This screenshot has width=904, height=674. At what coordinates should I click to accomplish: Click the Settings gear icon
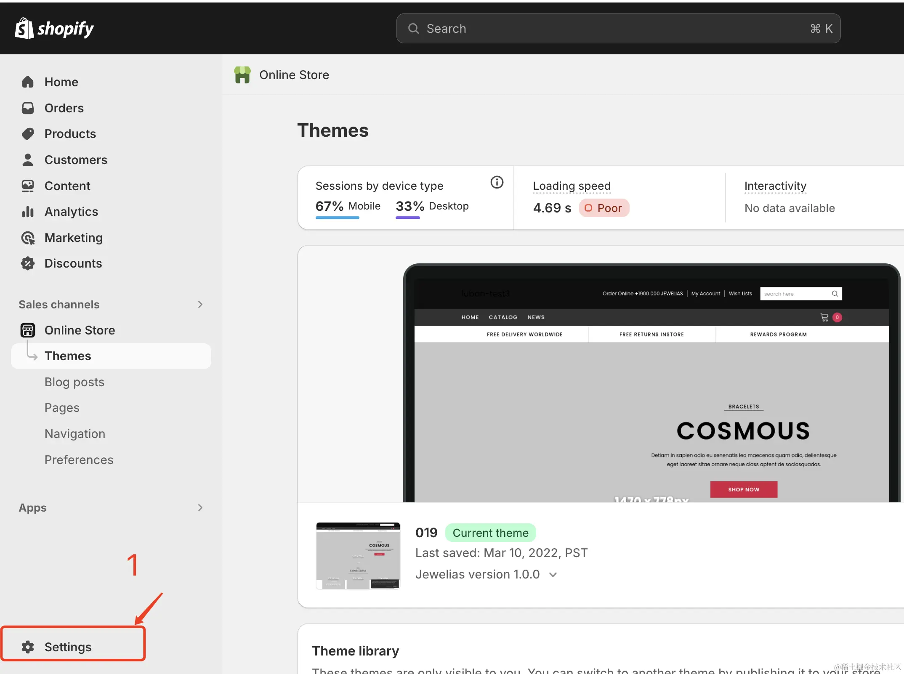click(28, 647)
